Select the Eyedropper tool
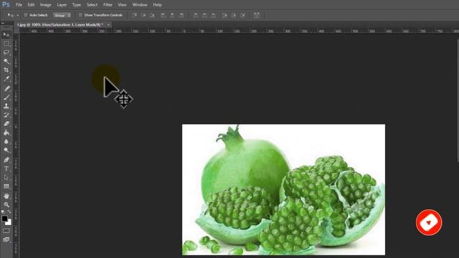Viewport: 459px width, 258px height. pos(6,79)
